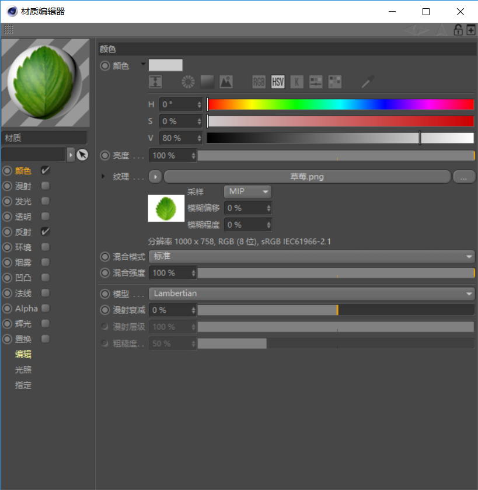Click the color spectrum gradient icon
The height and width of the screenshot is (490, 478).
(207, 82)
